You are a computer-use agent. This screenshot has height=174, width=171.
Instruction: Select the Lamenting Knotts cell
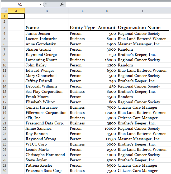47,60
